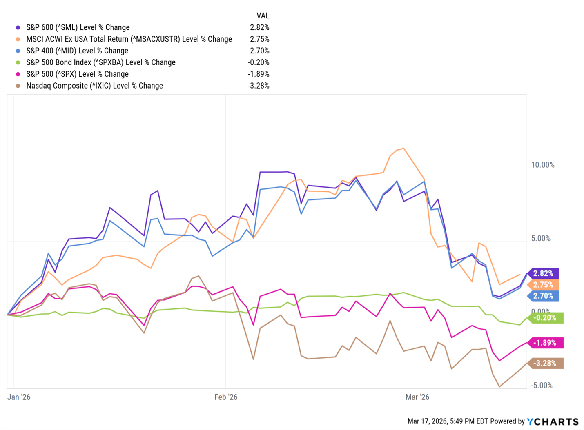
Task: Click the orange MSCI ACWI legend dot
Action: point(18,39)
